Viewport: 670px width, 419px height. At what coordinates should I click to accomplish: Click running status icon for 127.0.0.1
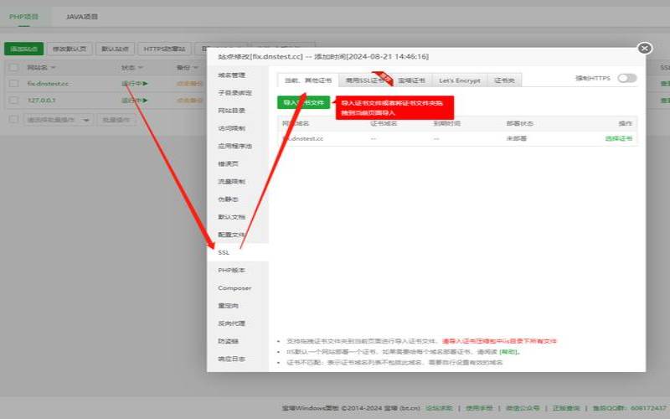[x=145, y=100]
